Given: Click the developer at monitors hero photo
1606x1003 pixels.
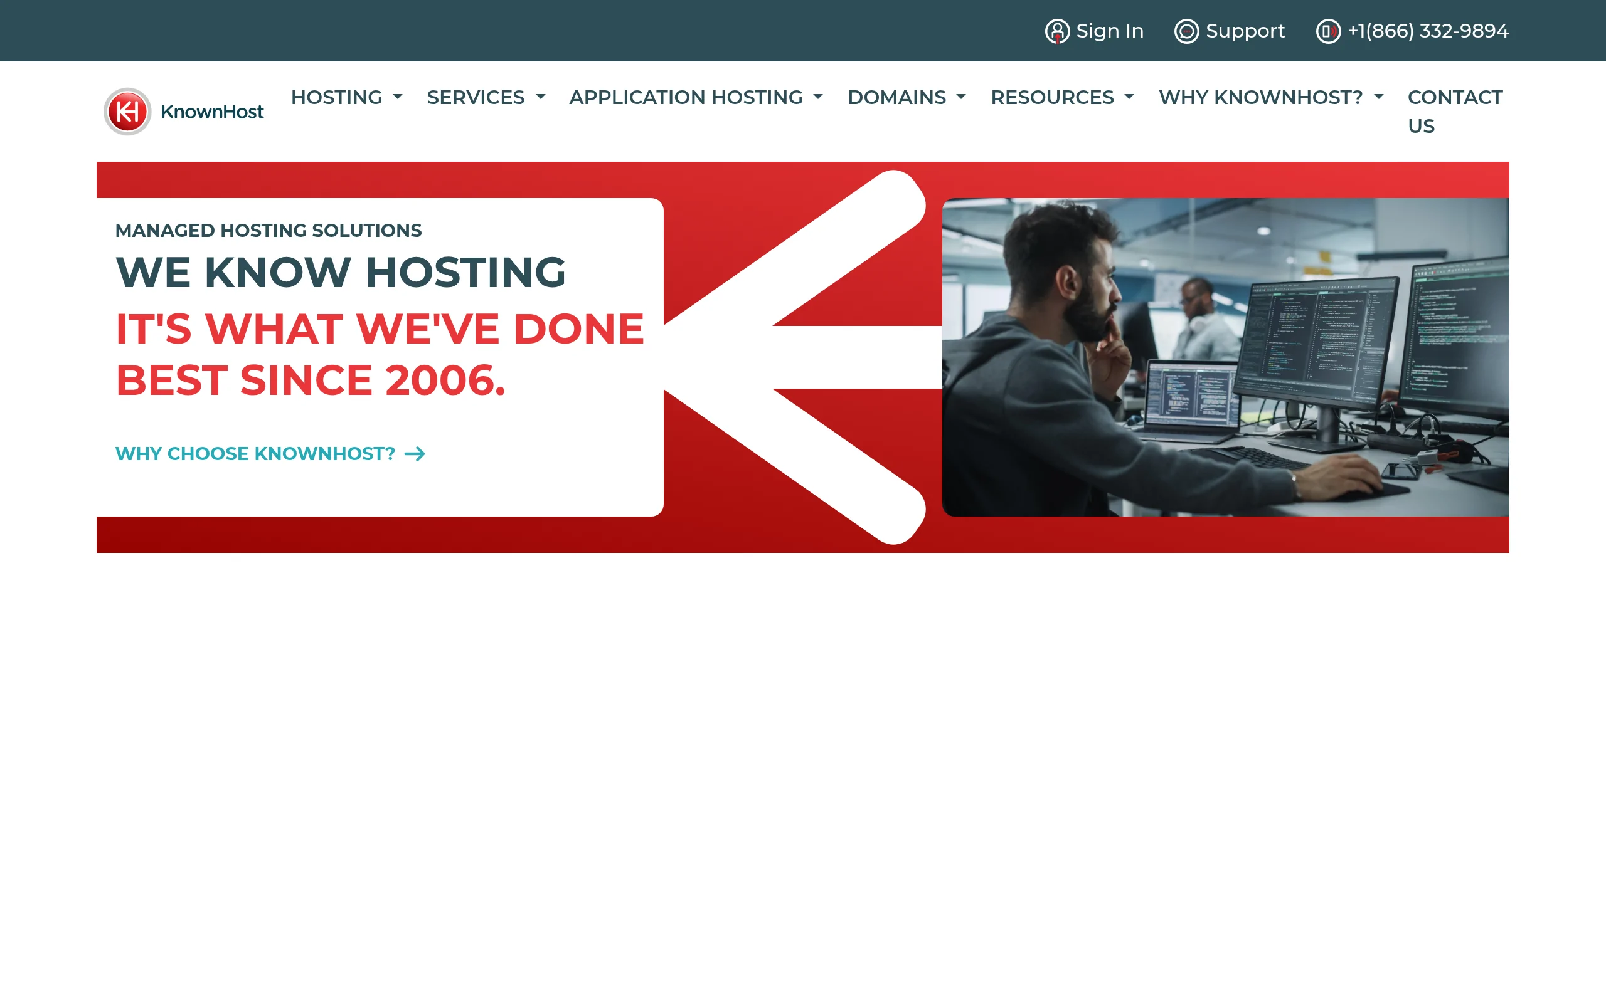Looking at the screenshot, I should point(1225,357).
